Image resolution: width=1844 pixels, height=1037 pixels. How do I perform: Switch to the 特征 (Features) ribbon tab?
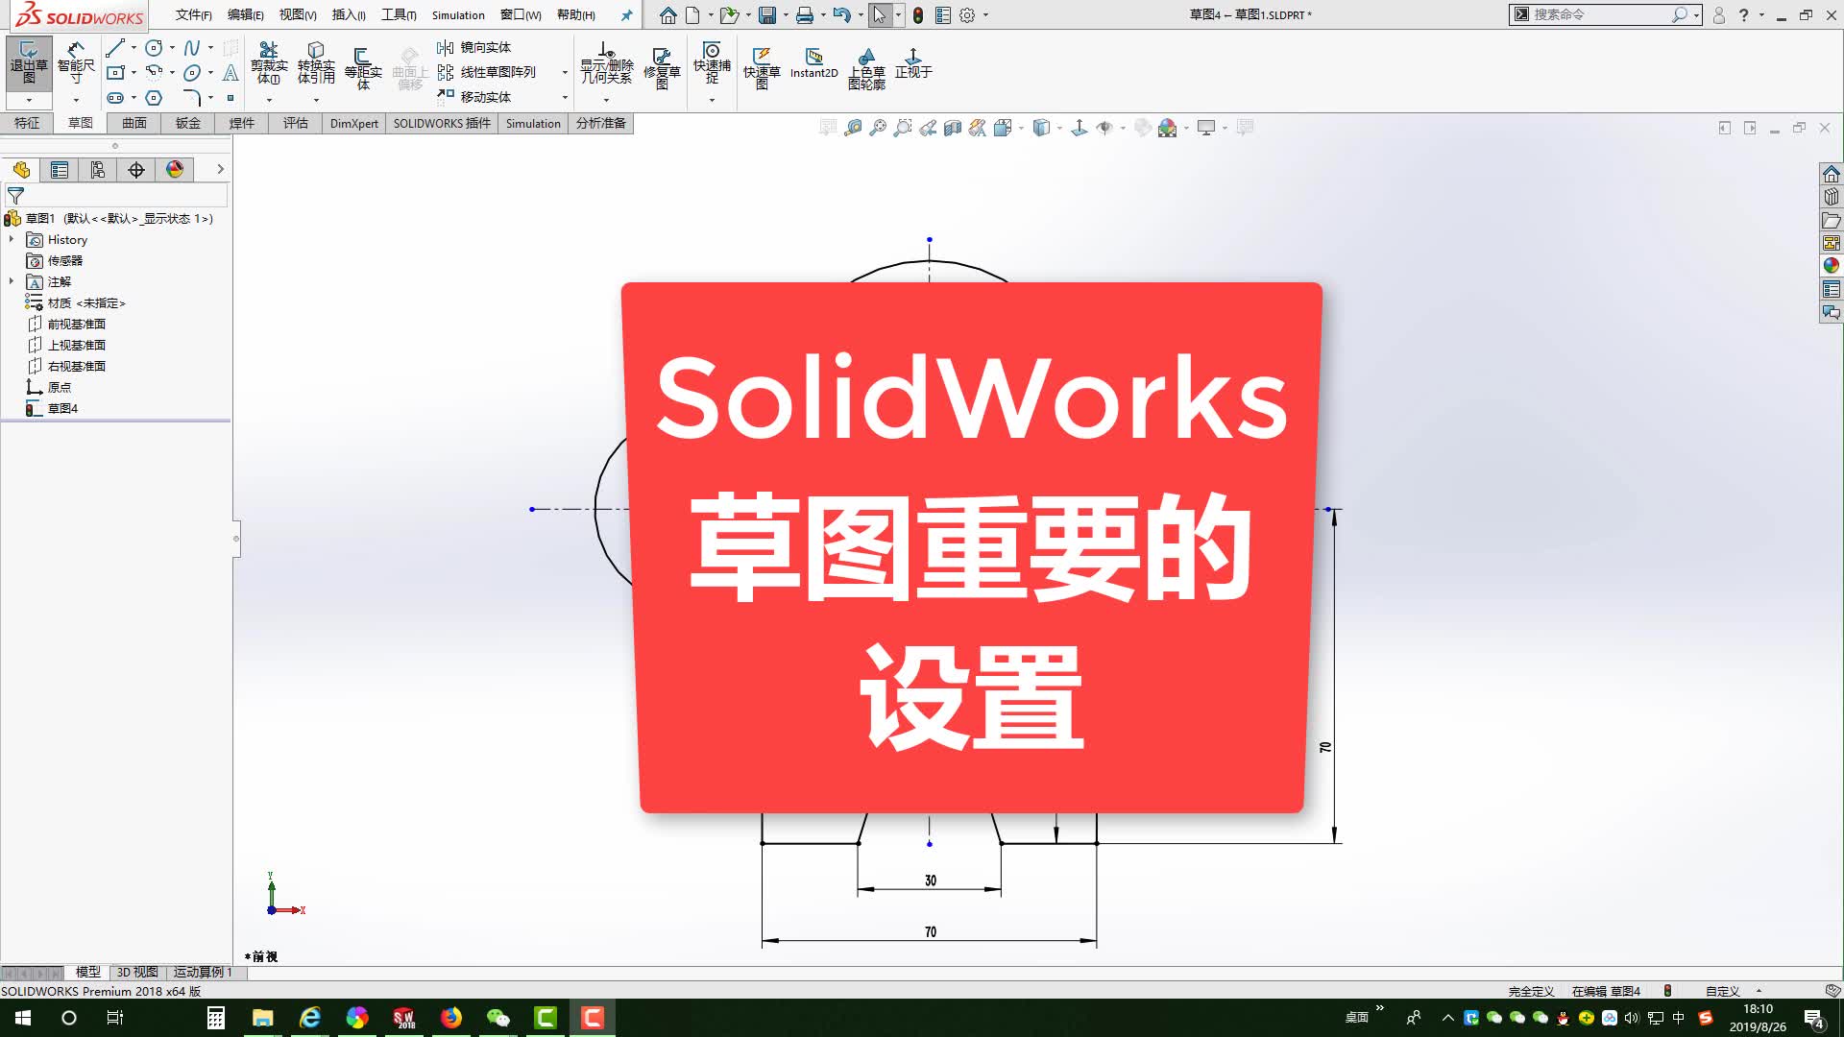coord(27,123)
